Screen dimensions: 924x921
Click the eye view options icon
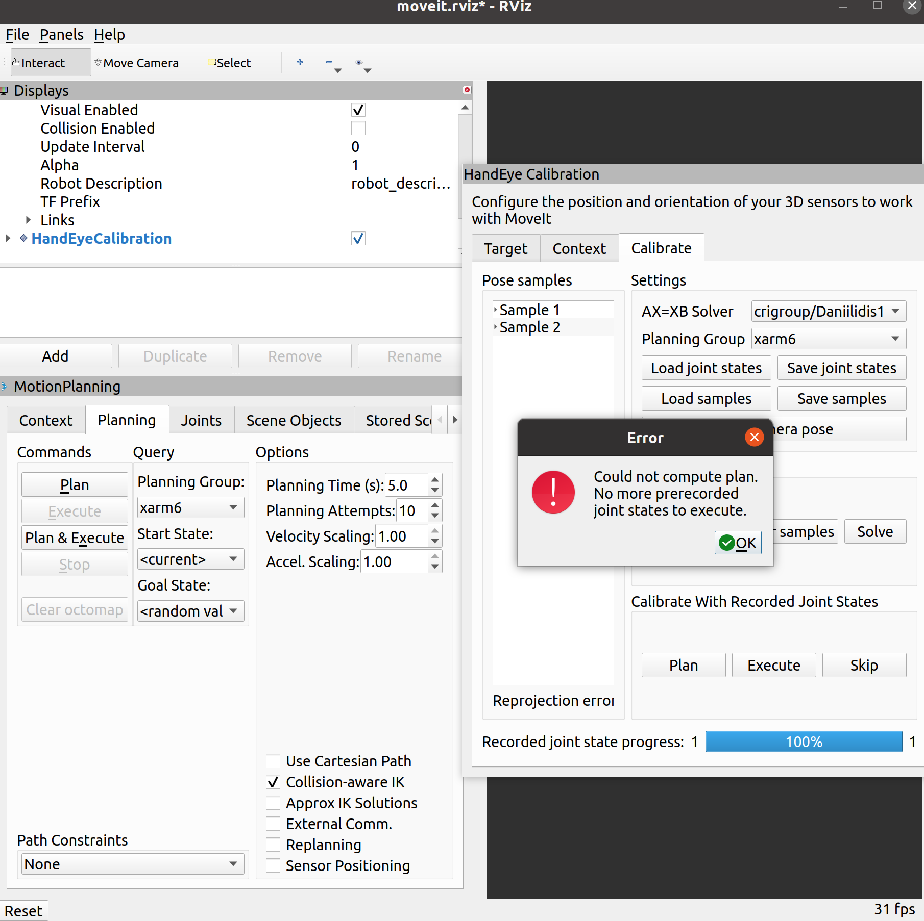[x=359, y=63]
